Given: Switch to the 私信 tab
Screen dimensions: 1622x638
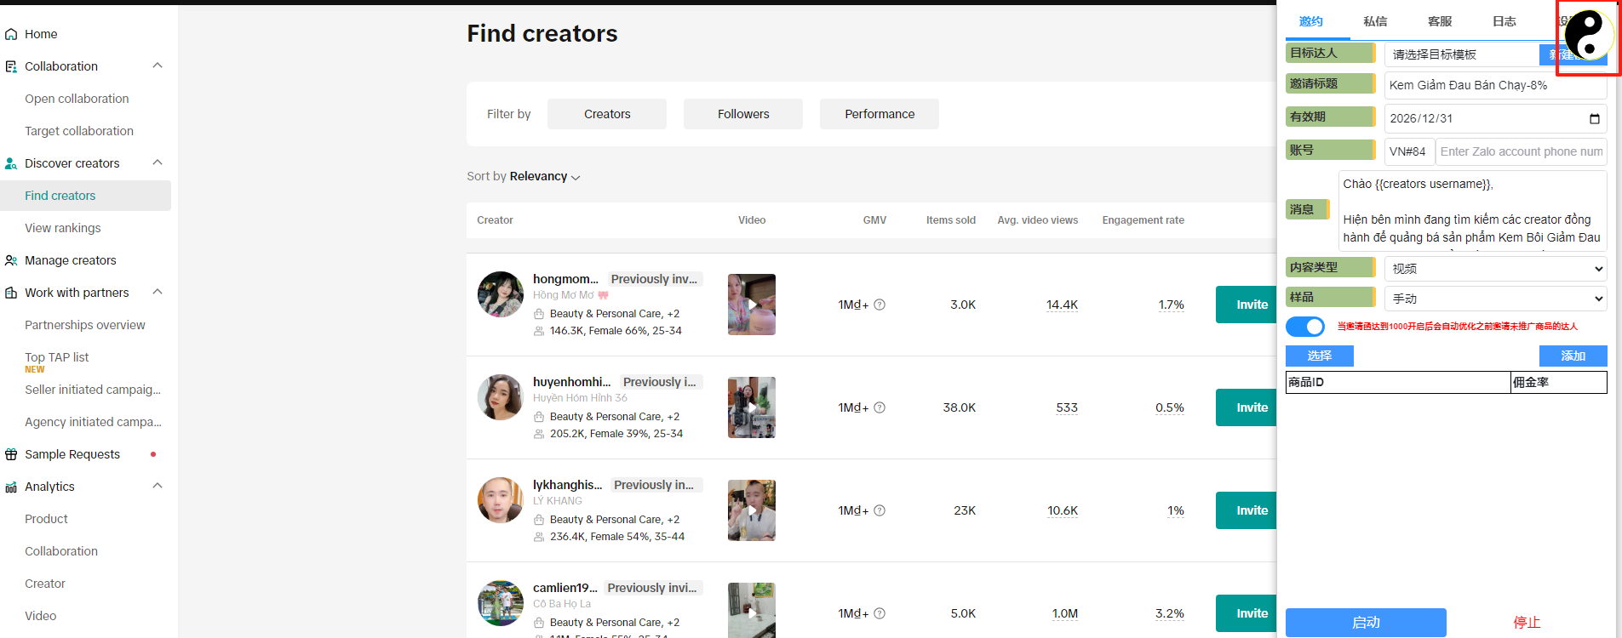Looking at the screenshot, I should pyautogui.click(x=1374, y=21).
